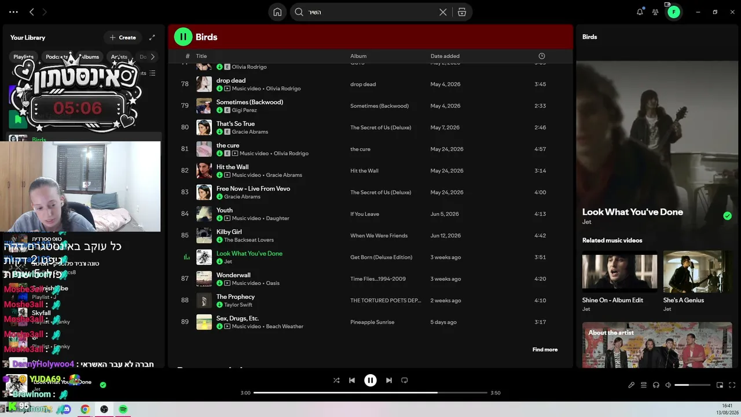
Task: Sort tracks by Album column header
Action: (358, 56)
